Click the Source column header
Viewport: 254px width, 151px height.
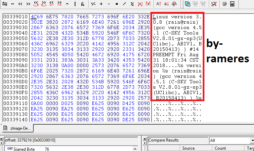point(196,148)
